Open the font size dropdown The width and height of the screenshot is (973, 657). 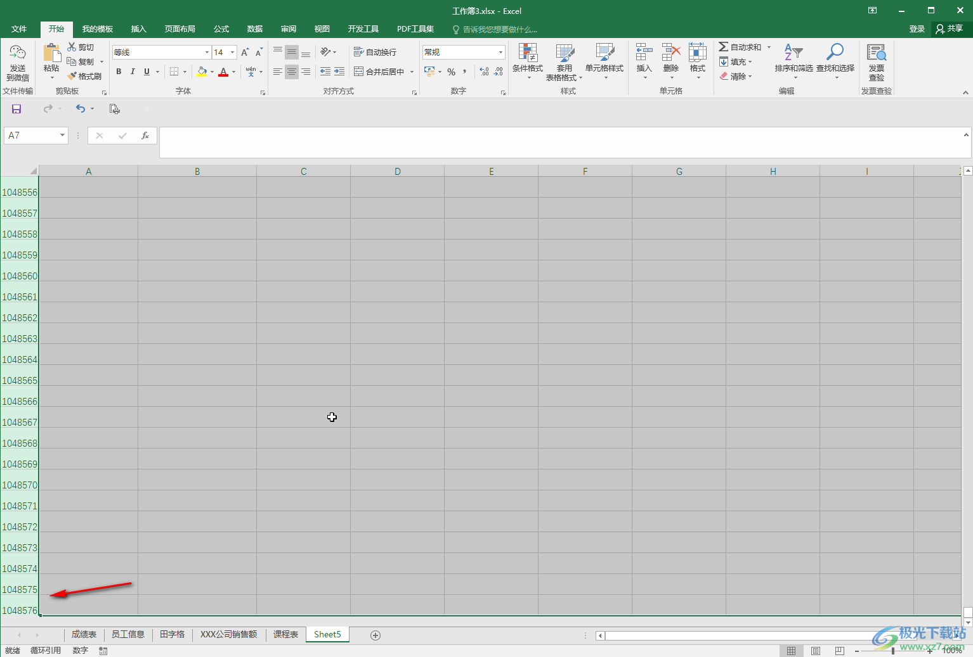pos(233,53)
